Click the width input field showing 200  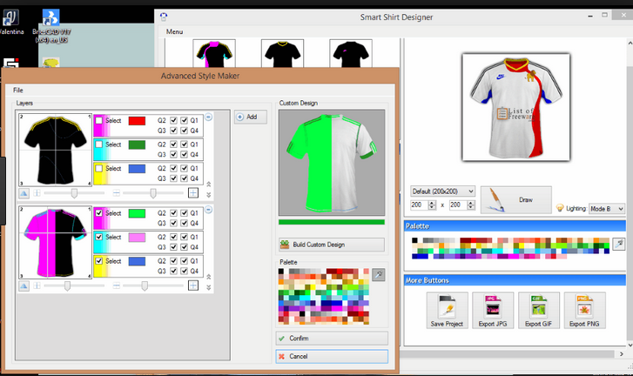[x=419, y=205]
